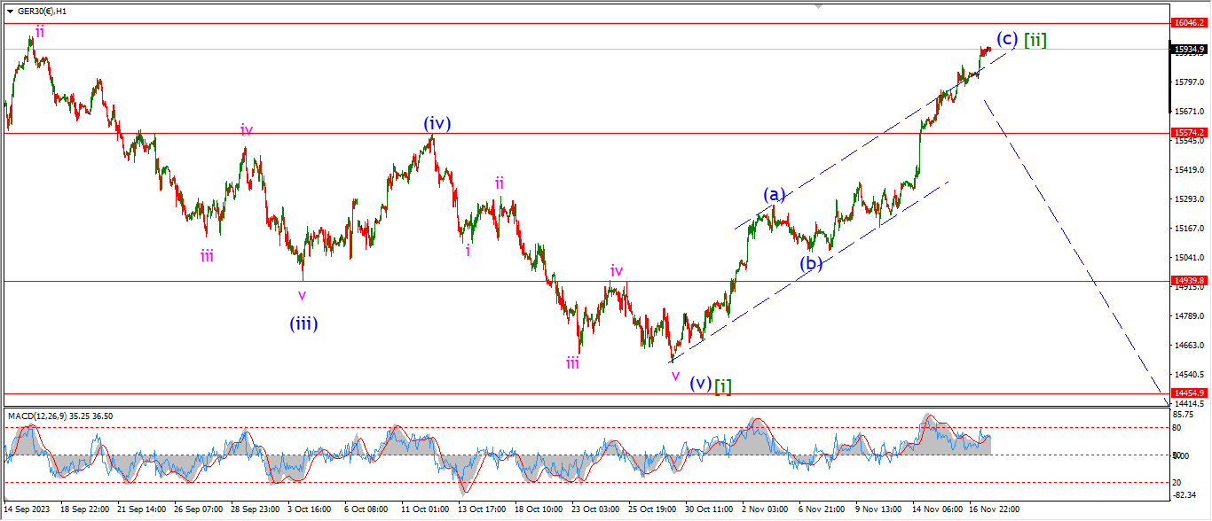1212x521 pixels.
Task: Select the current price tag 15934.9
Action: (1188, 50)
